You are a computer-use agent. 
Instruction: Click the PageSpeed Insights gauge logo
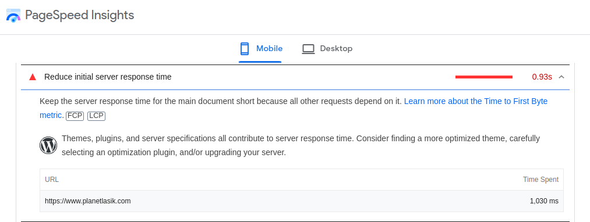click(x=13, y=16)
